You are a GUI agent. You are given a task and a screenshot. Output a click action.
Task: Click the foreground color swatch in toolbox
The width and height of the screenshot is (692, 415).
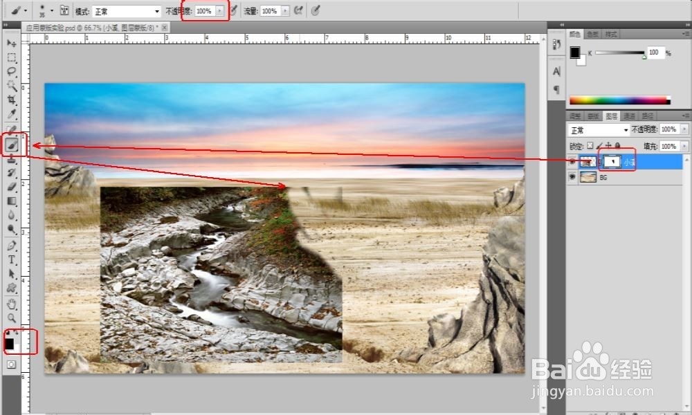(x=9, y=343)
